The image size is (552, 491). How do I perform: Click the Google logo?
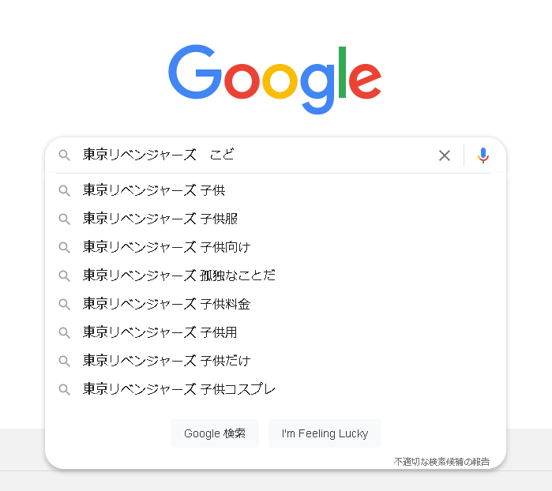click(x=275, y=80)
